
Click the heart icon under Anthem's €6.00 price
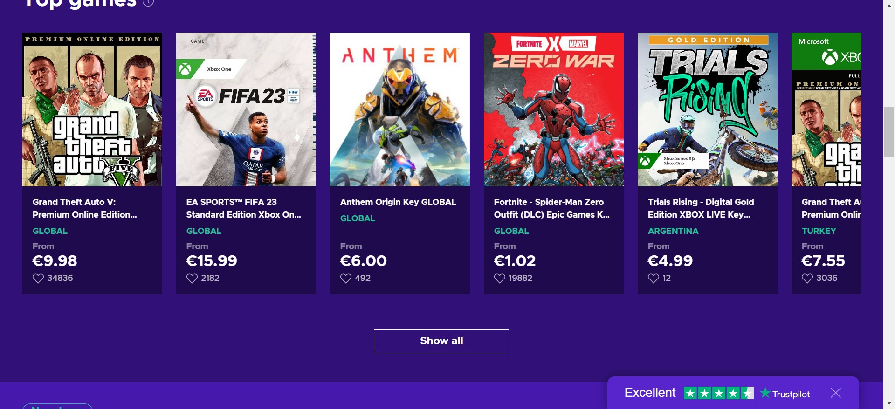[346, 279]
